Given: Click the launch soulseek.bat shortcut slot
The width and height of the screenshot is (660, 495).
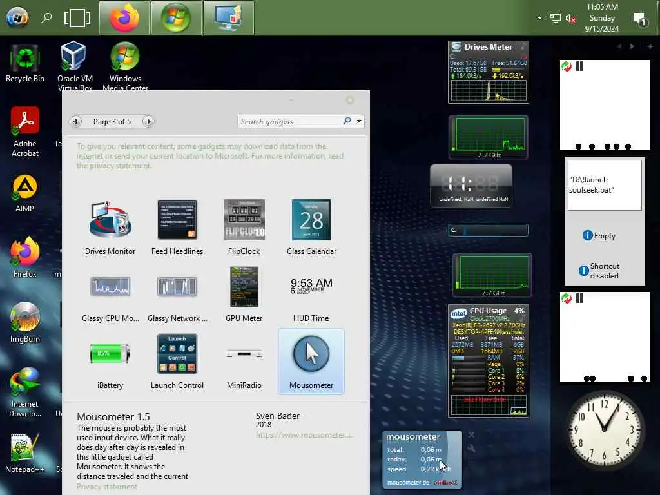Looking at the screenshot, I should click(x=605, y=185).
